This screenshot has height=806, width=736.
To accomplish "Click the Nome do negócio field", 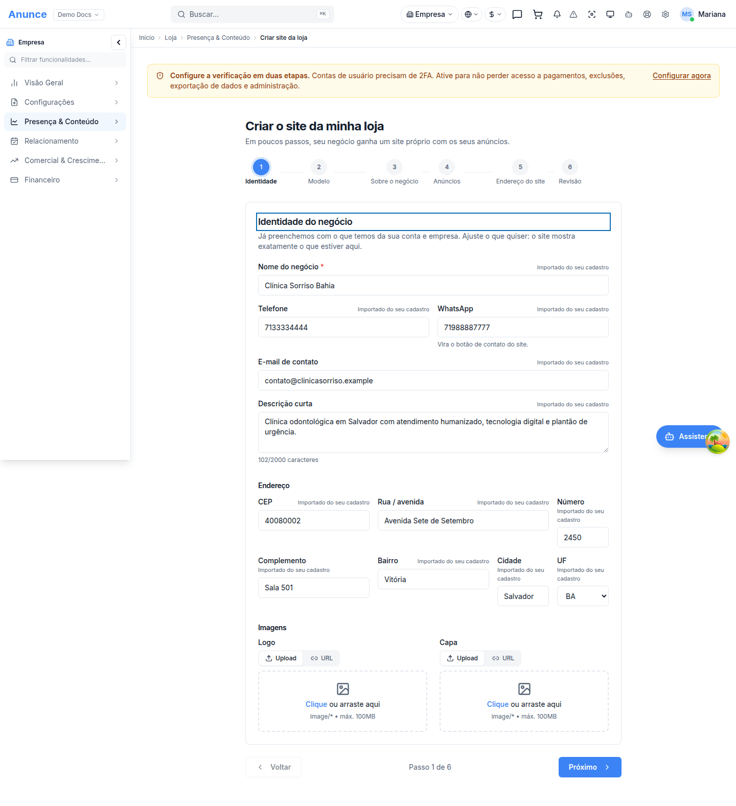I will click(433, 285).
